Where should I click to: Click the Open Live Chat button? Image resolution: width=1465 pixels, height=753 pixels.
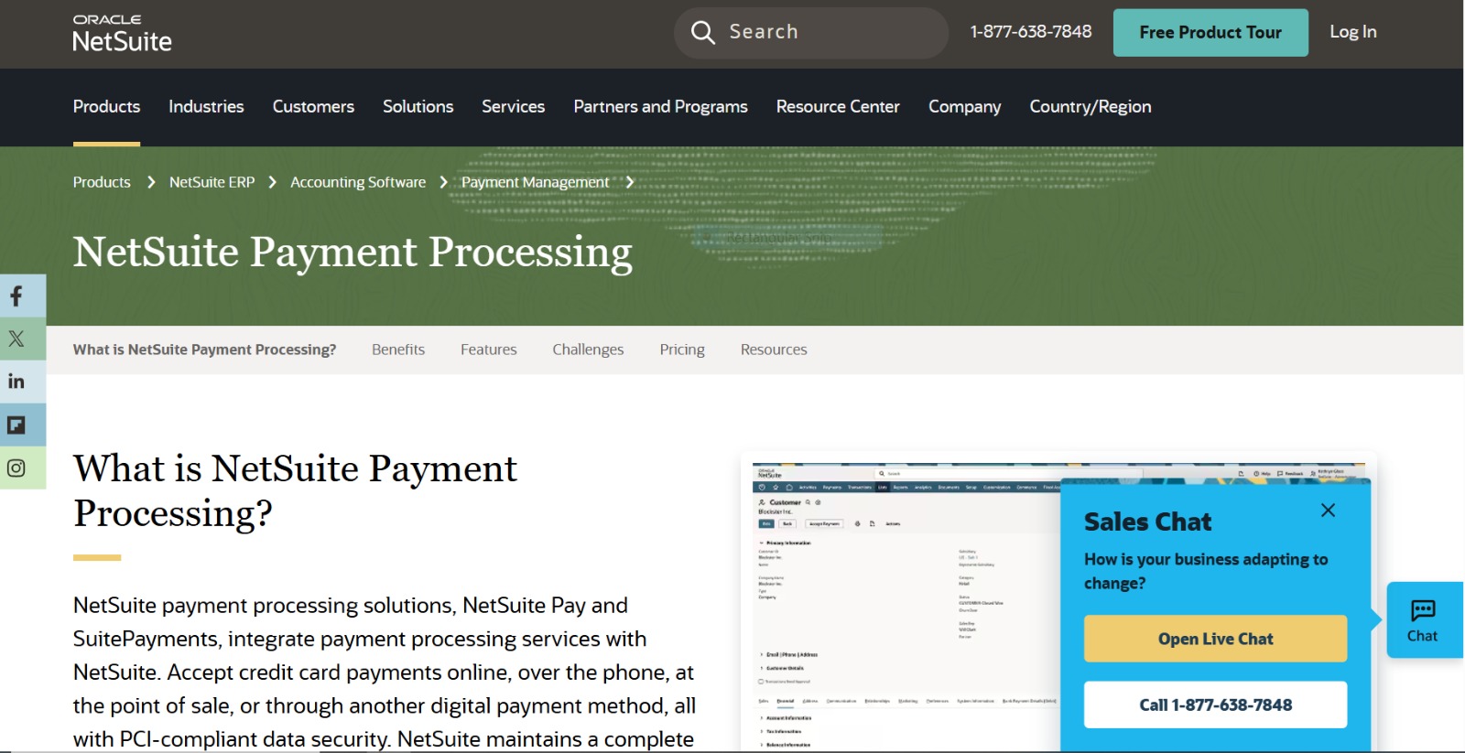(x=1215, y=639)
